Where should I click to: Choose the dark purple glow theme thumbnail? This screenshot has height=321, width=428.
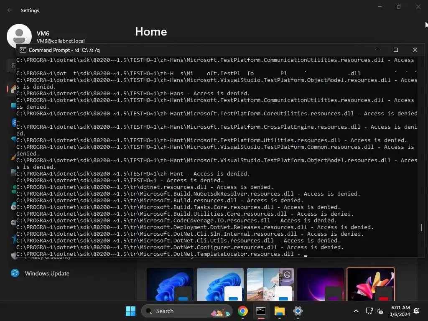[321, 284]
